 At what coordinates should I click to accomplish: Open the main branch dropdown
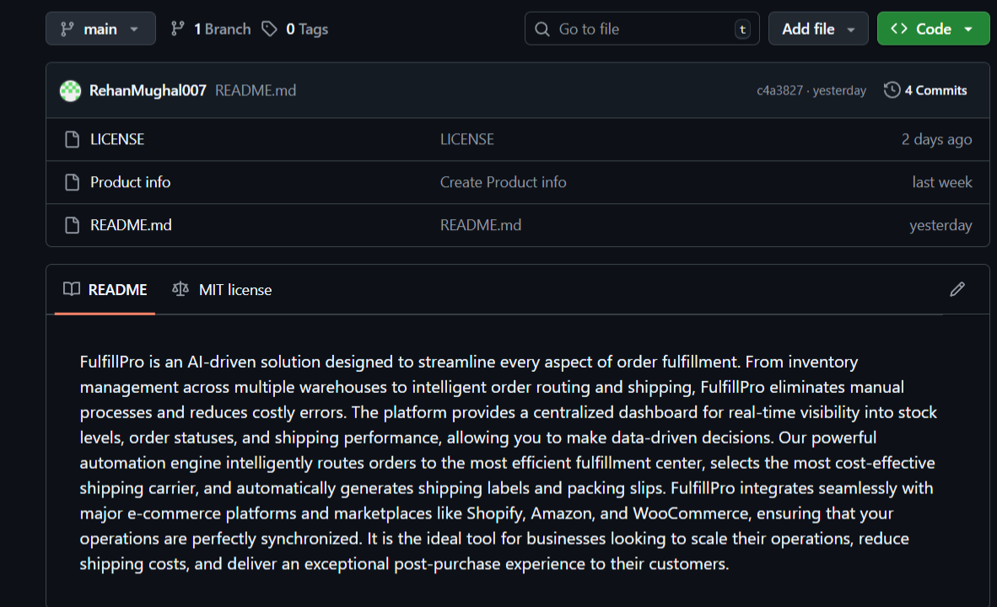pos(100,29)
